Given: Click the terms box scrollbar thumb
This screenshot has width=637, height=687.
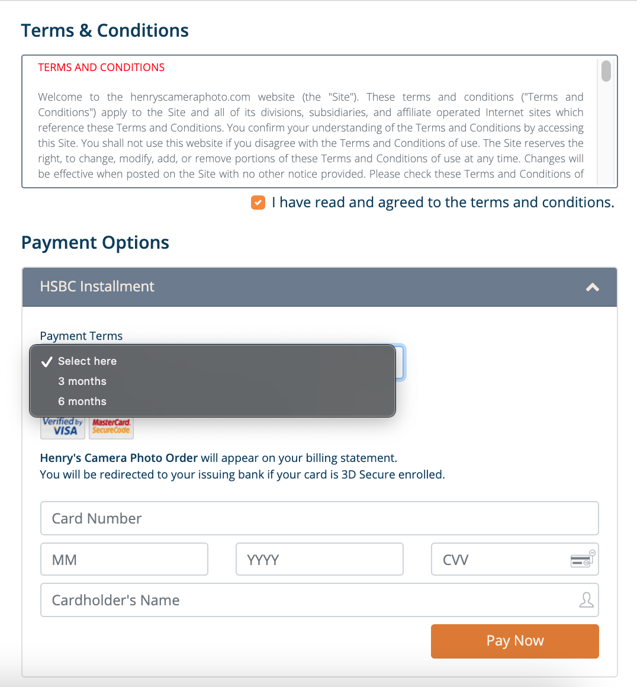Looking at the screenshot, I should (606, 71).
